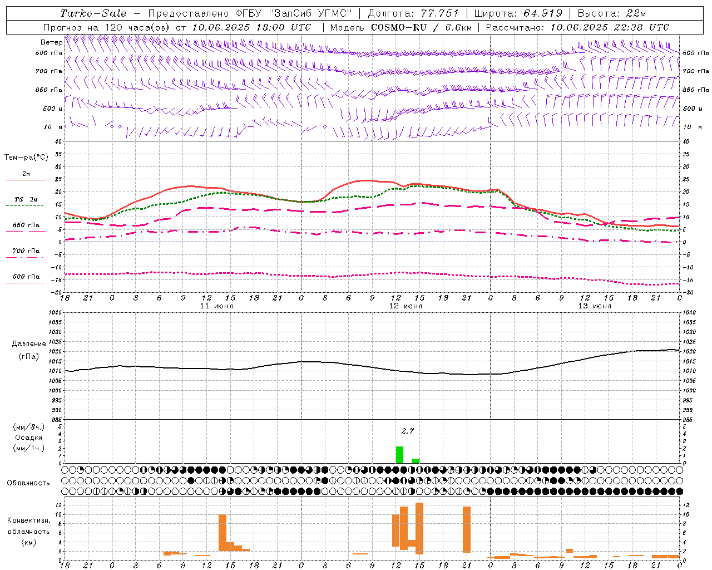This screenshot has width=712, height=570.
Task: Click the Осадки precipitation label
Action: (x=29, y=438)
